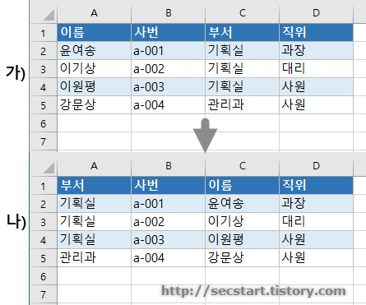
Task: Select column C header in sheet 나
Action: [x=242, y=166]
